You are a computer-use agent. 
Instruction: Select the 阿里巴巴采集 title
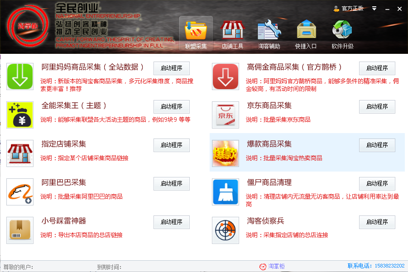pos(63,182)
